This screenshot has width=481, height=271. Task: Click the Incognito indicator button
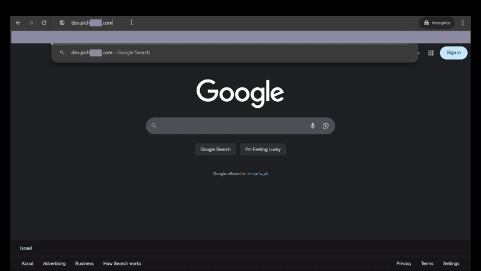[437, 23]
